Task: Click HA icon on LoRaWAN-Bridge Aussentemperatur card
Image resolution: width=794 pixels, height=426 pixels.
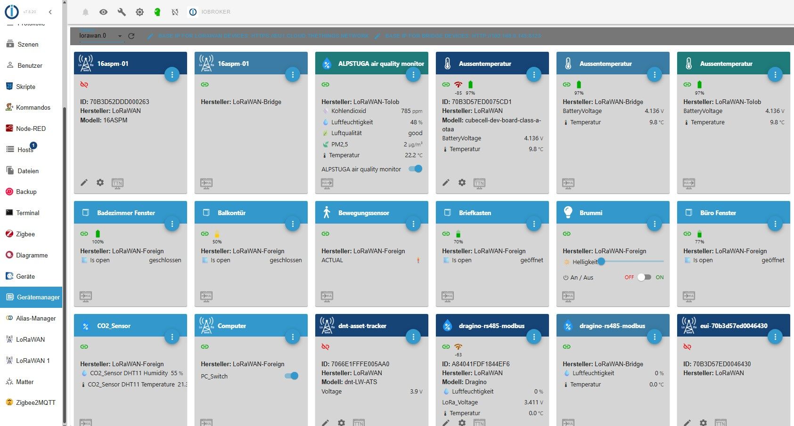Action: (x=568, y=183)
